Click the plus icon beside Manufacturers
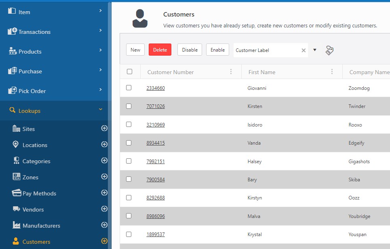The image size is (390, 249). [104, 225]
